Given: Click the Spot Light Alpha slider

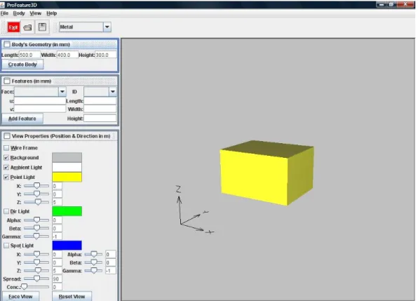Looking at the screenshot, I should (93, 255).
